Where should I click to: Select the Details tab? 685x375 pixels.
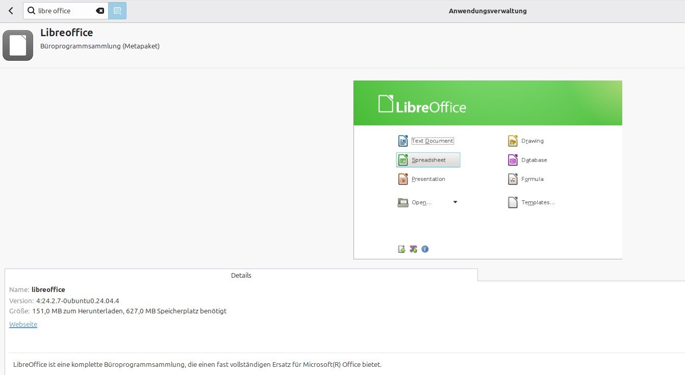coord(241,275)
